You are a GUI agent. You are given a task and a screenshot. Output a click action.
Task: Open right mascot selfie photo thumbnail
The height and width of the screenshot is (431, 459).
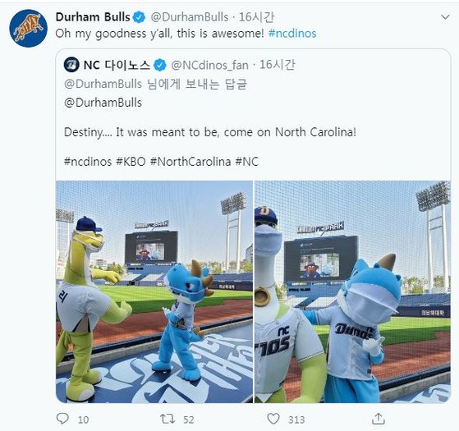pyautogui.click(x=352, y=291)
